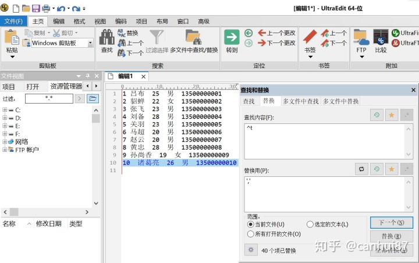Click favorites star icon beside 查找内容
The height and width of the screenshot is (263, 419).
(x=392, y=115)
